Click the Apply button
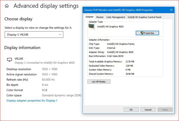Viewport: 179px width, 121px height. (165, 110)
